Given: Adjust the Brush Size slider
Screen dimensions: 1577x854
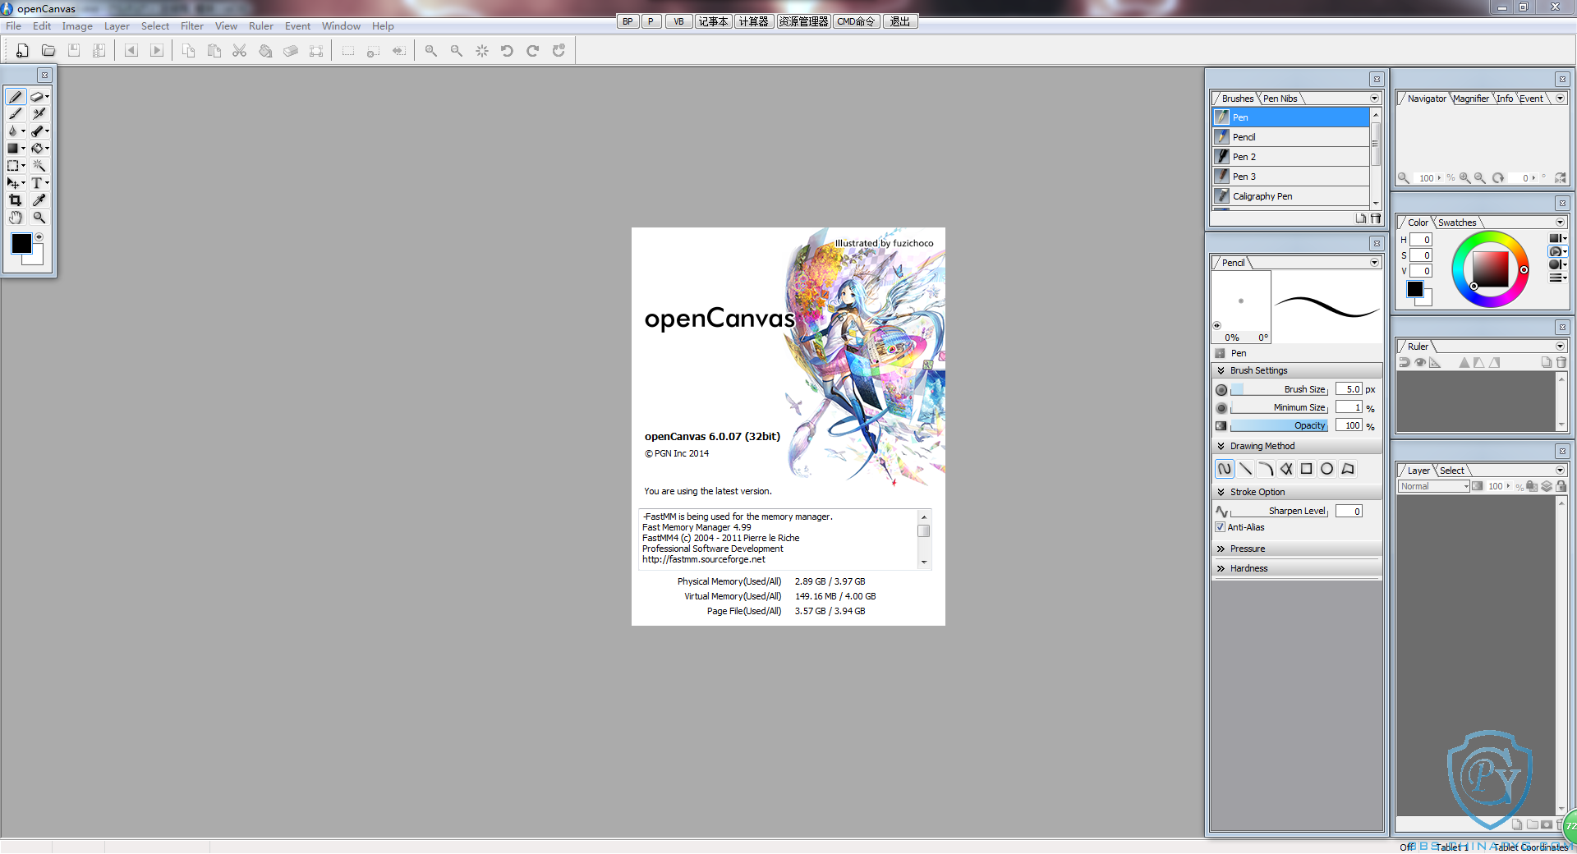Looking at the screenshot, I should click(1279, 389).
